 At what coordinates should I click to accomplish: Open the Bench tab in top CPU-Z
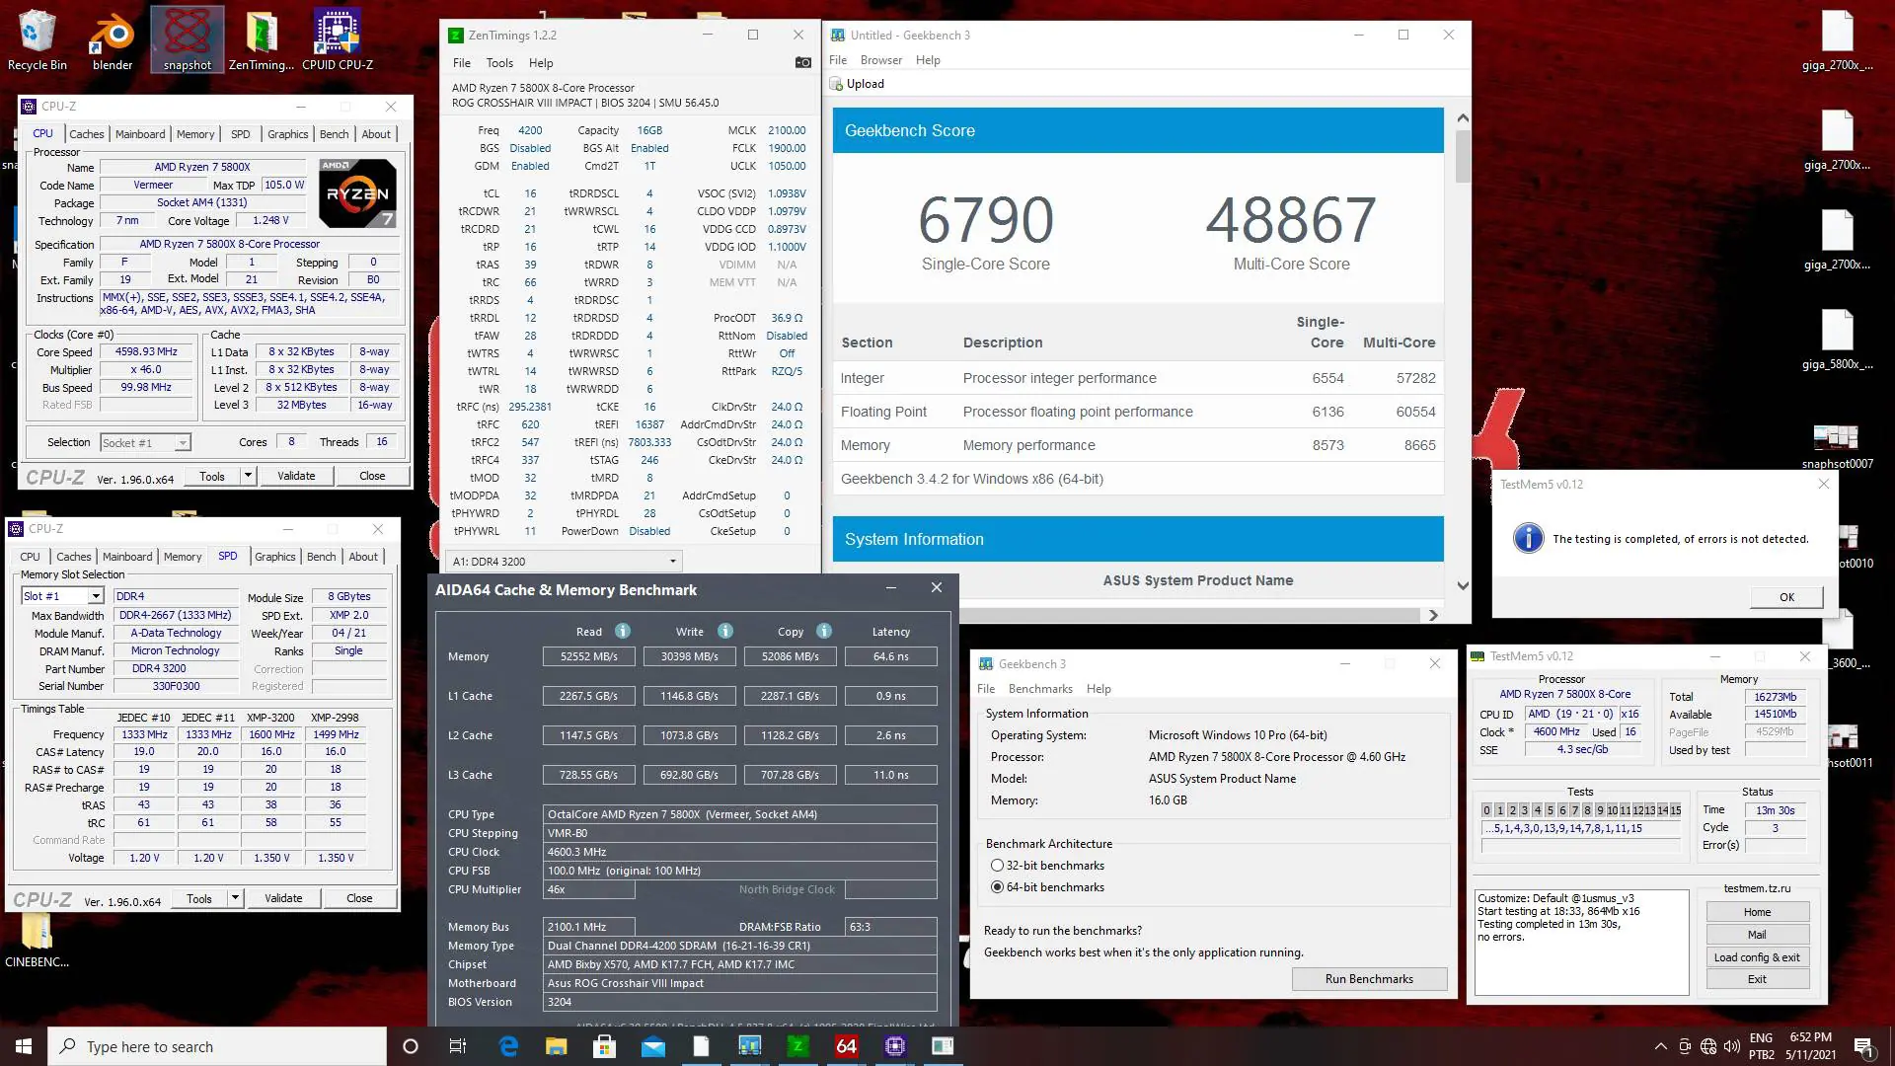pyautogui.click(x=334, y=134)
